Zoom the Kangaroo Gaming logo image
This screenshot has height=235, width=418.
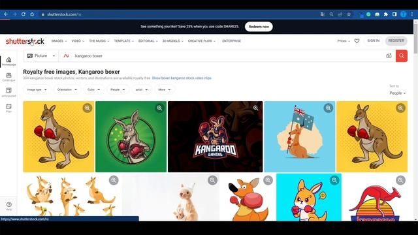pyautogui.click(x=255, y=108)
